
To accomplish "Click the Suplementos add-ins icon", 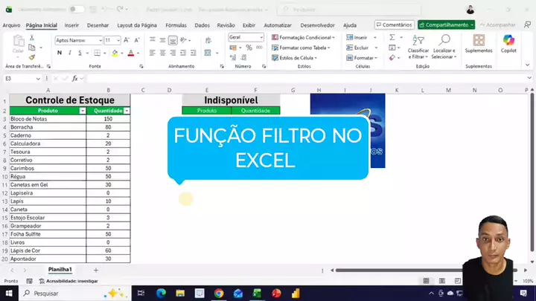I will 479,44.
